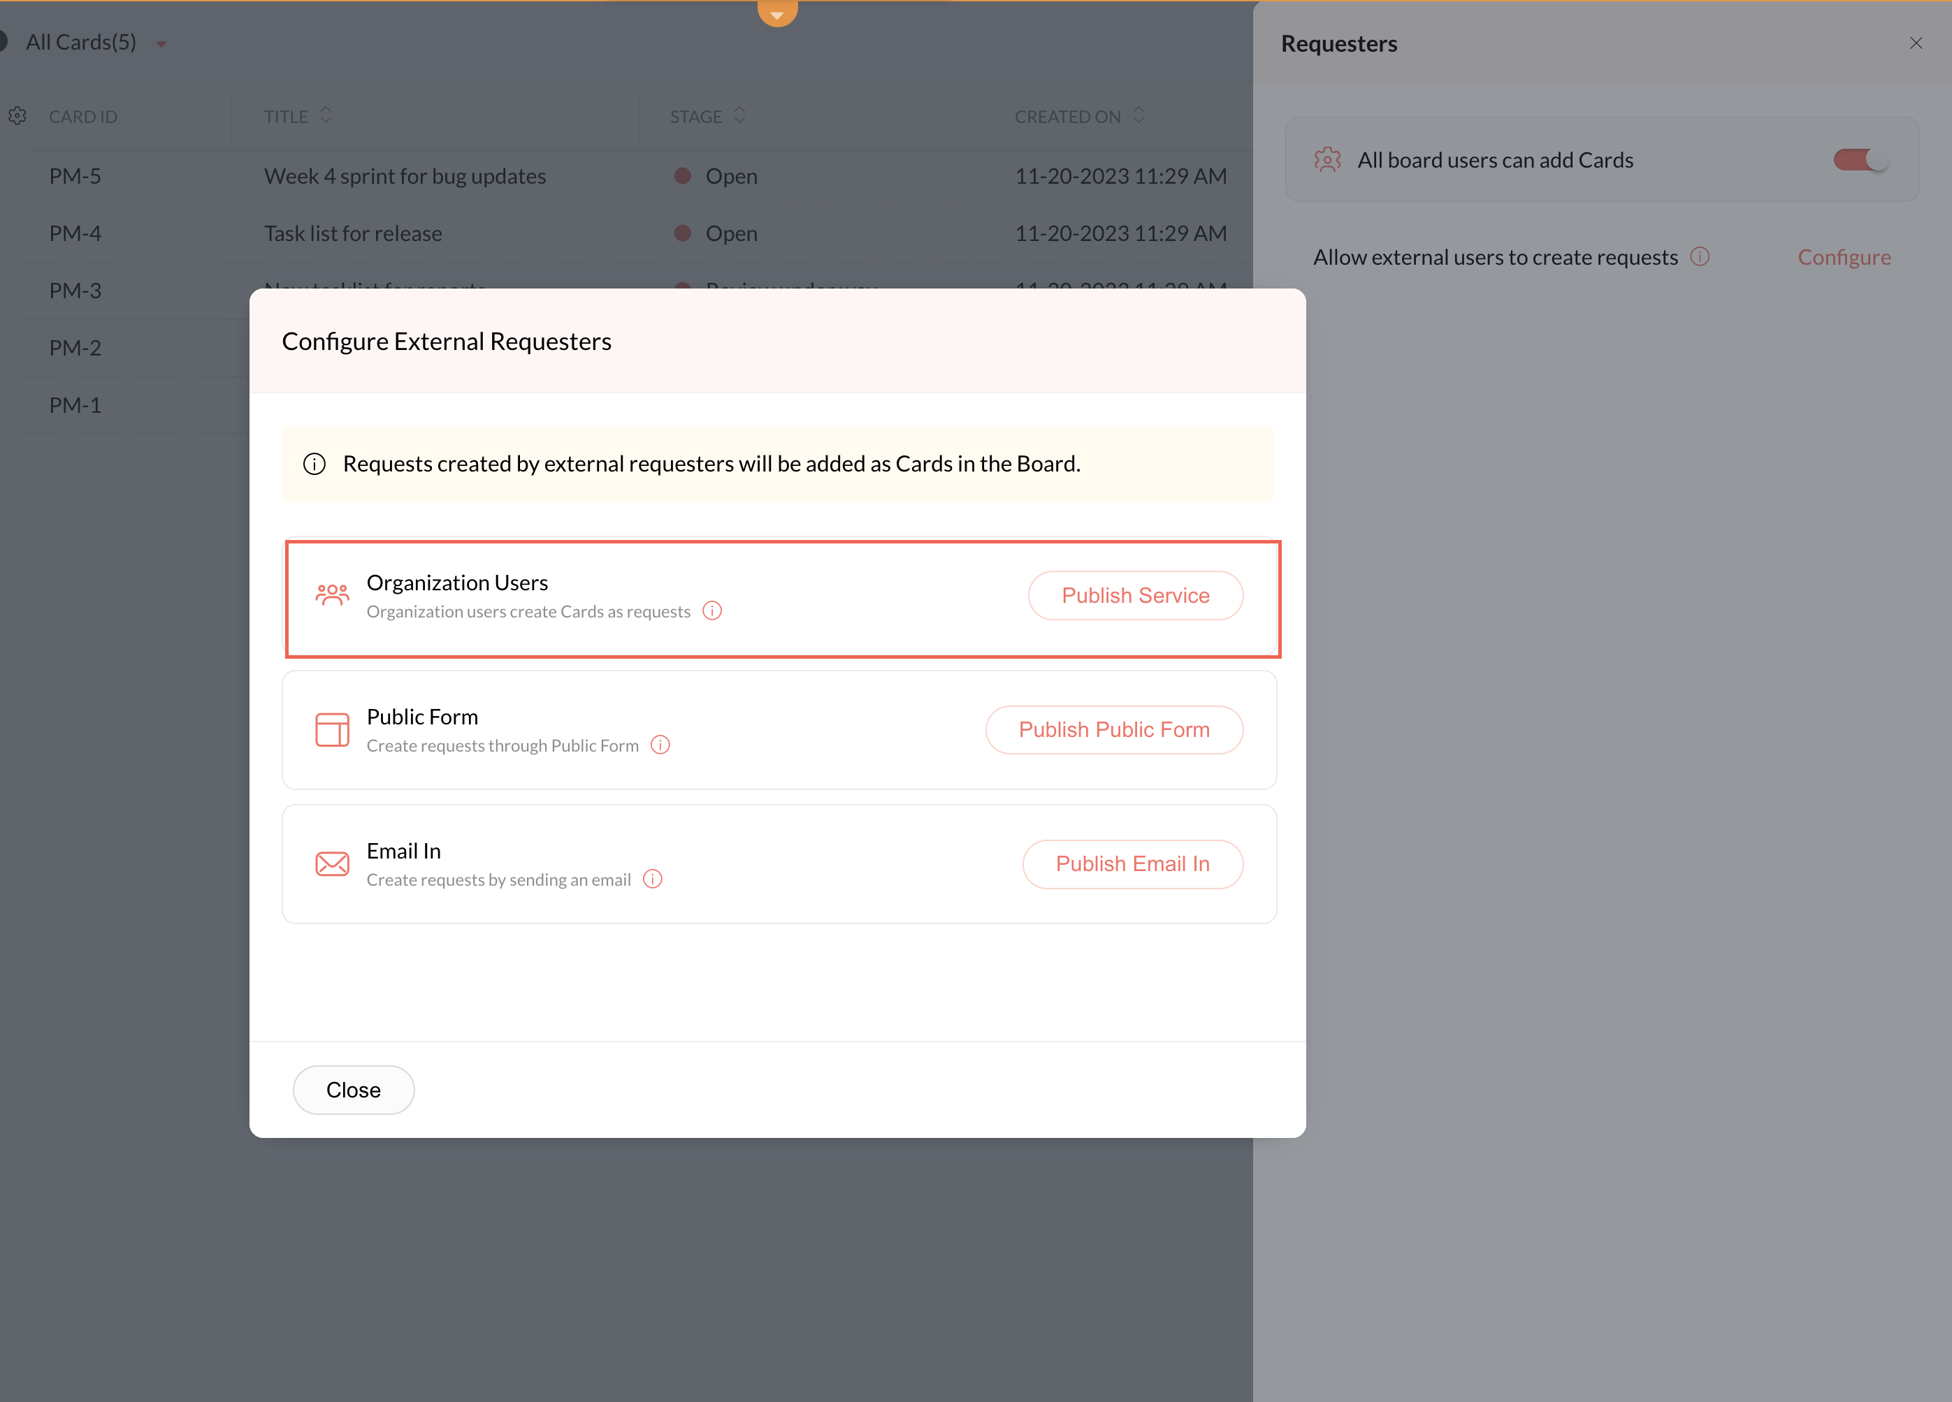Click the Public Form layout icon
Viewport: 1952px width, 1402px height.
331,729
